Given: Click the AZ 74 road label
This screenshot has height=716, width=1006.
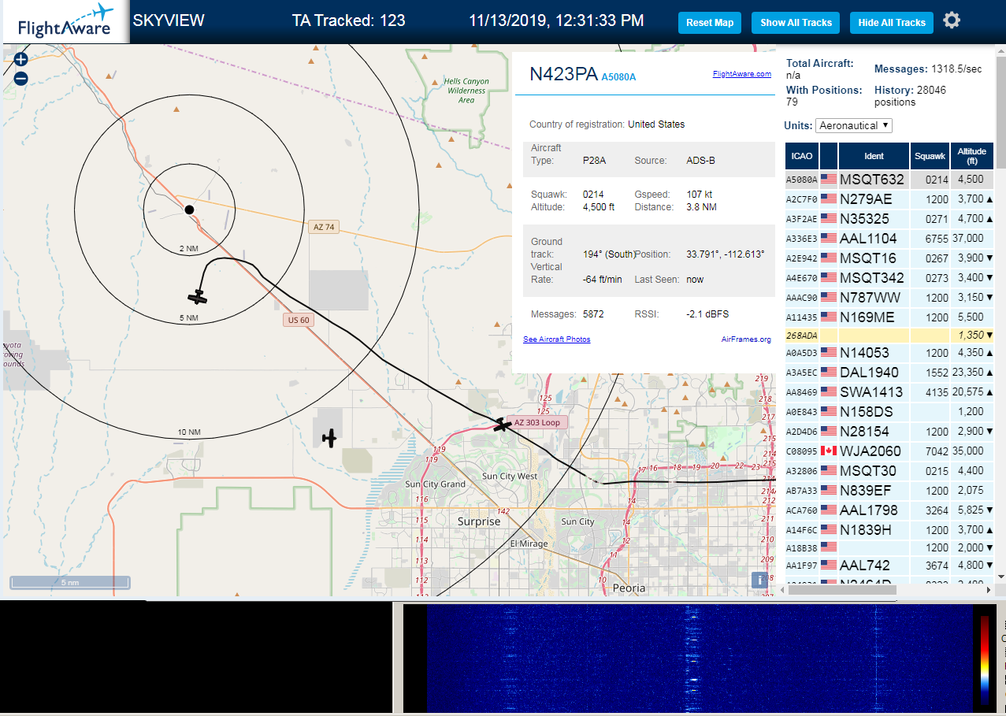Looking at the screenshot, I should pyautogui.click(x=324, y=227).
